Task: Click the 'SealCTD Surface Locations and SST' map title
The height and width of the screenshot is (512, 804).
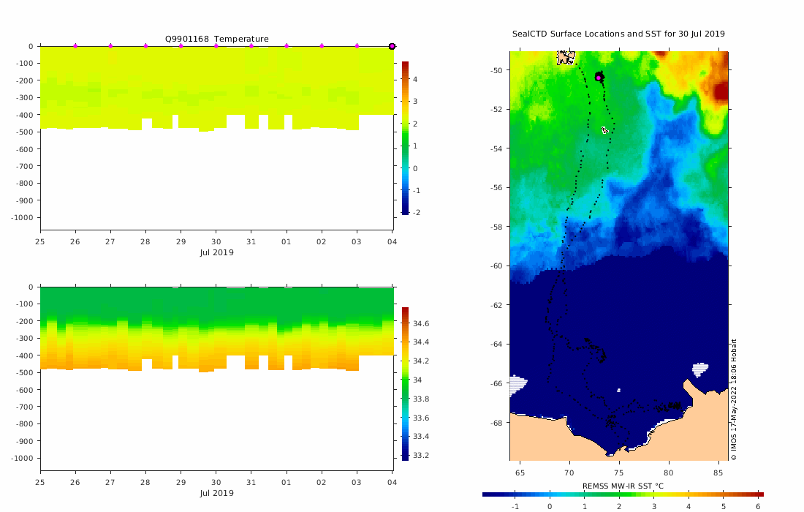Action: 618,34
